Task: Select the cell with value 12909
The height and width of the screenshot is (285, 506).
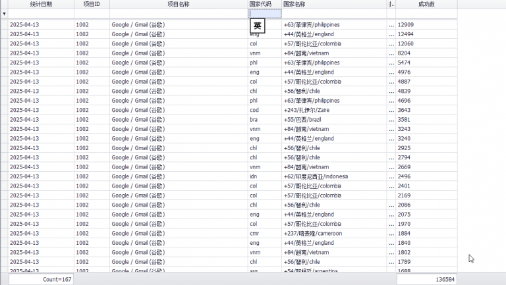Action: pyautogui.click(x=426, y=25)
